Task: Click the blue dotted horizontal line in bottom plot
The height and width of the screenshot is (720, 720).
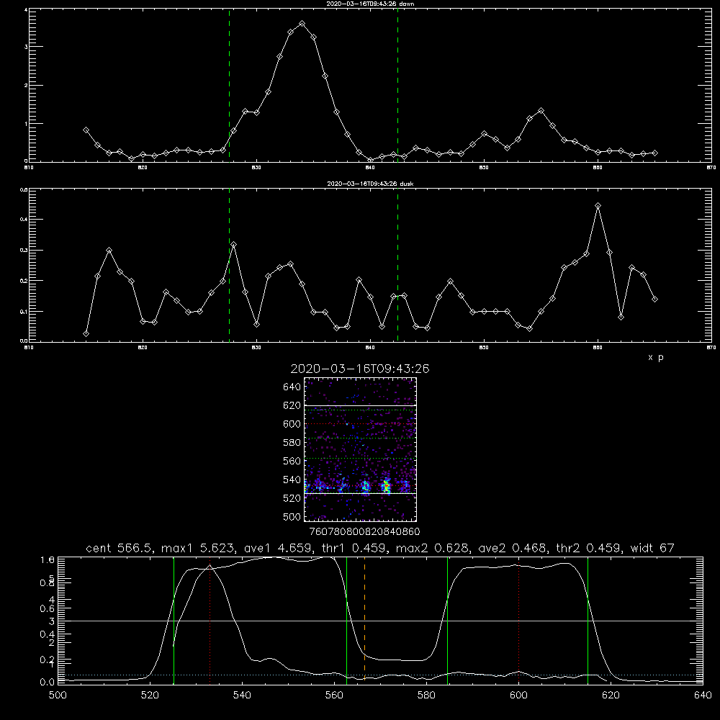Action: pyautogui.click(x=380, y=675)
